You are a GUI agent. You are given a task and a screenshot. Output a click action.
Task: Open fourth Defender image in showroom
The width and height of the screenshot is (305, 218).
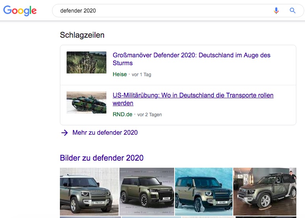click(x=265, y=192)
